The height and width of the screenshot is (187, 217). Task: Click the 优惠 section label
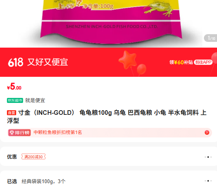point(12,157)
